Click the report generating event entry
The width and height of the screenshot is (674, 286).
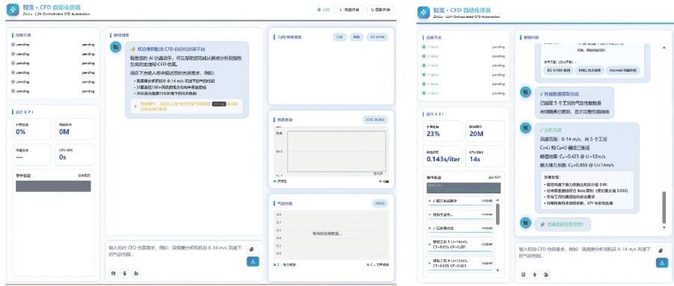(460, 214)
